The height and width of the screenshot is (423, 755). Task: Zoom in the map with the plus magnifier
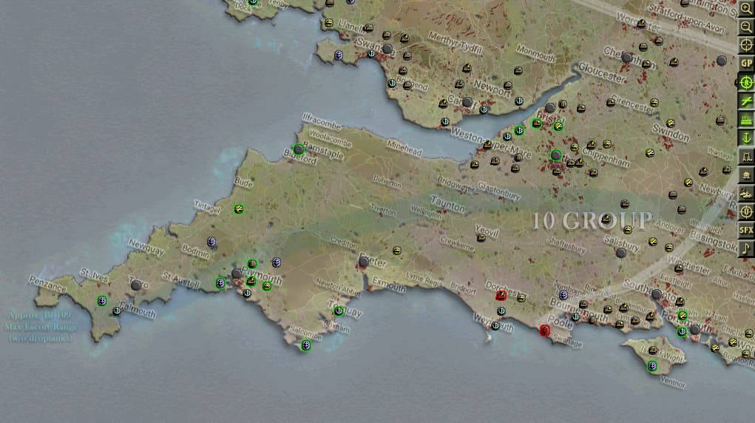[x=746, y=8]
